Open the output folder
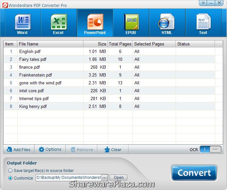This screenshot has width=227, height=190. coord(118,178)
